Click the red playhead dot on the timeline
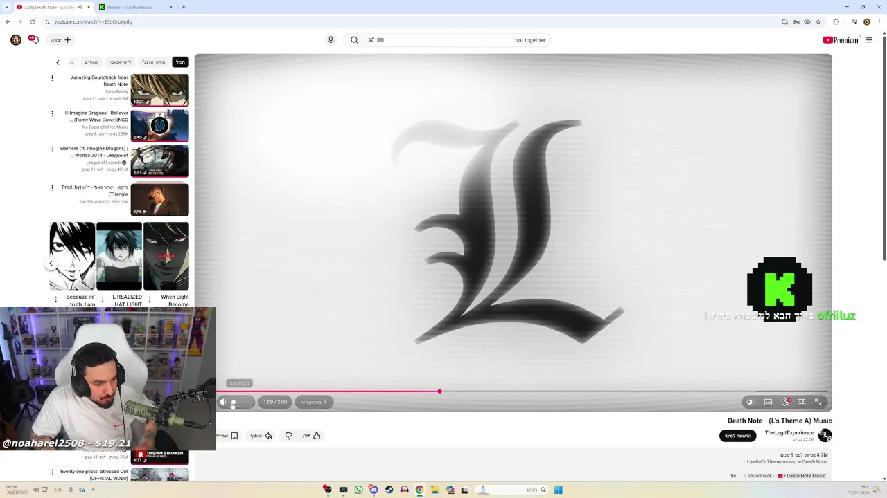 439,391
